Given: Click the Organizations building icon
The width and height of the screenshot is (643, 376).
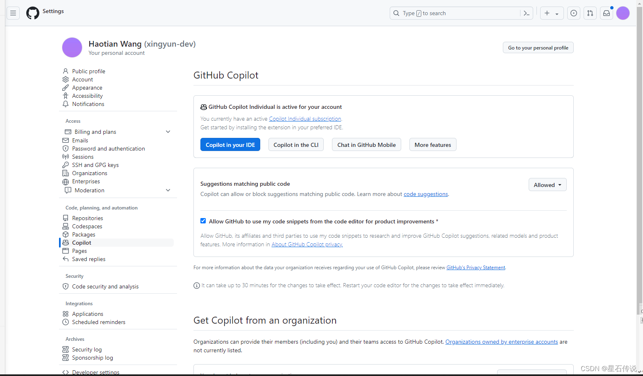Looking at the screenshot, I should click(x=66, y=173).
